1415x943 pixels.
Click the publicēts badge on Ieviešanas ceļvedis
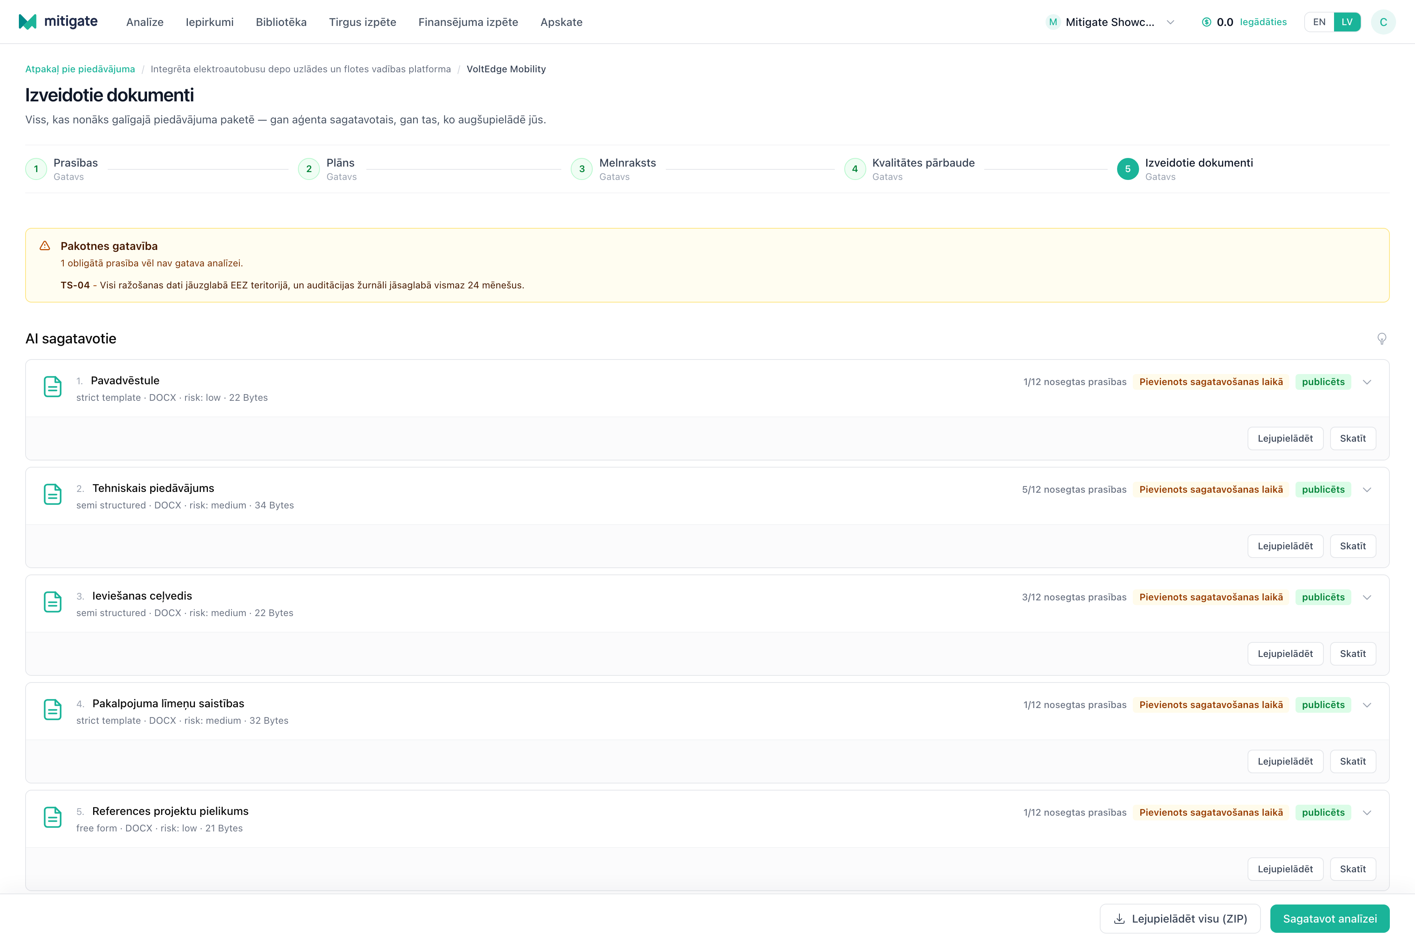(x=1323, y=597)
